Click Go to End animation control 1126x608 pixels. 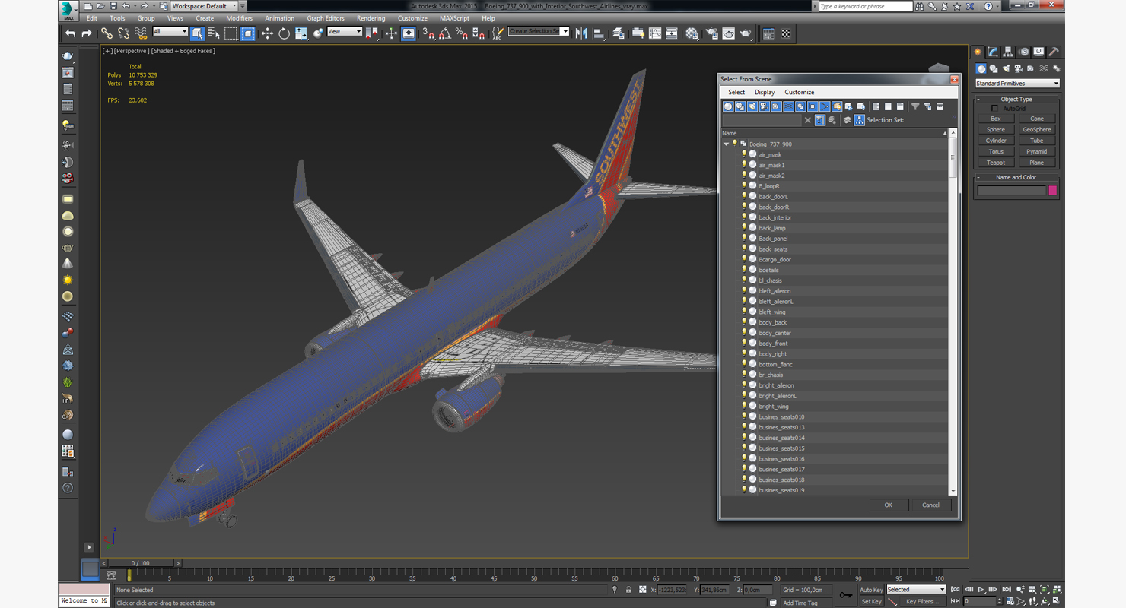click(x=1007, y=590)
